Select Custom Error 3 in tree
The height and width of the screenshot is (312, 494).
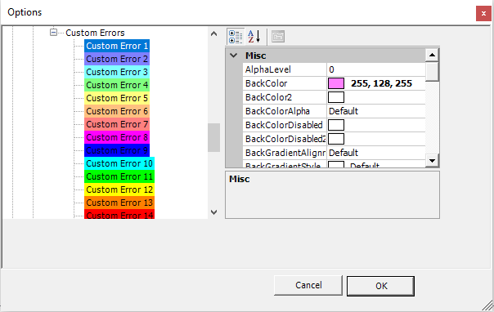pyautogui.click(x=117, y=72)
